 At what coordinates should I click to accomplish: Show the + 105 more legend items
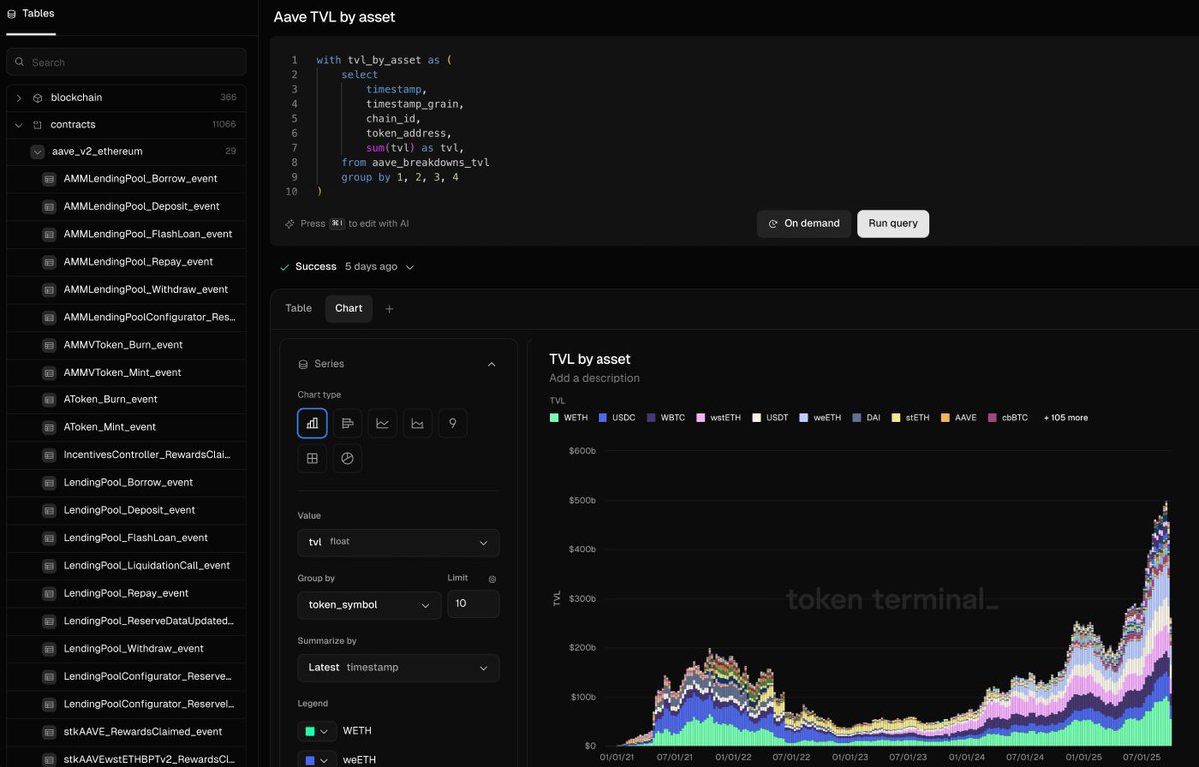click(x=1066, y=418)
